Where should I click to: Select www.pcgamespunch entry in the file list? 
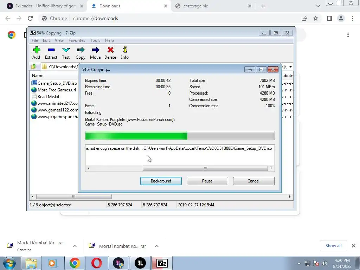pos(54,116)
